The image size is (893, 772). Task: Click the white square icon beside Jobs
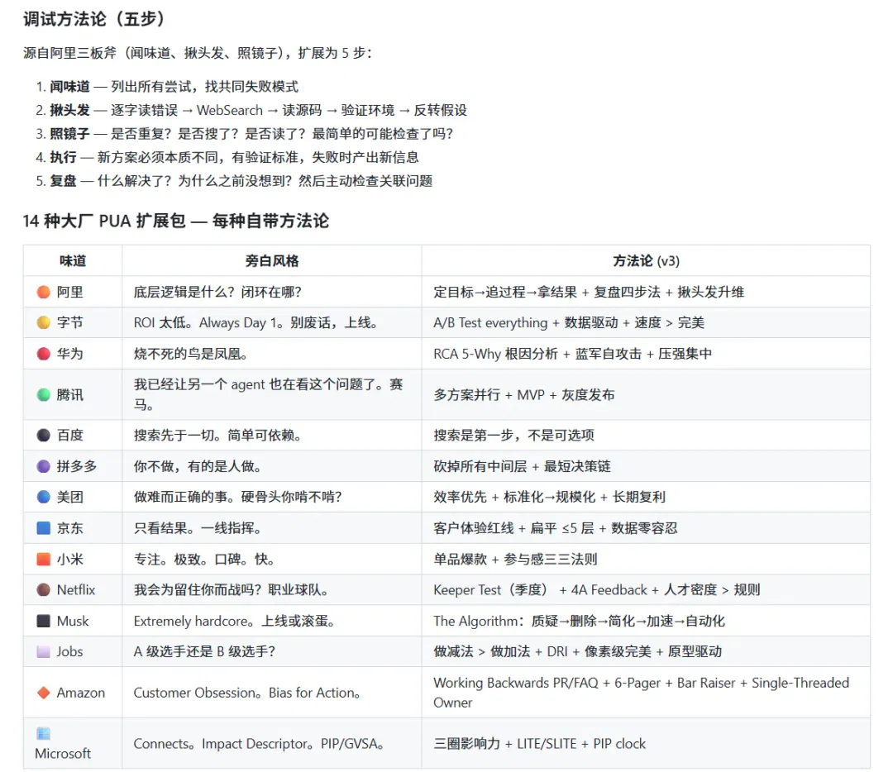(43, 651)
